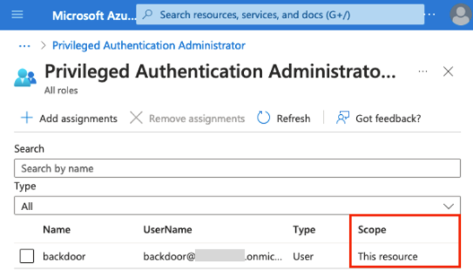Select the backdoor user checkbox

27,257
